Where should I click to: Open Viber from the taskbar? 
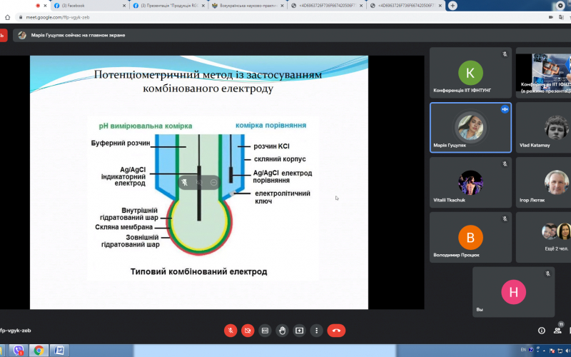pos(19,351)
